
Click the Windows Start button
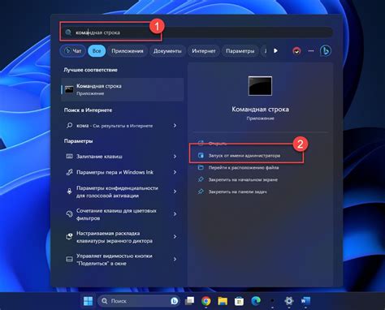pyautogui.click(x=88, y=301)
